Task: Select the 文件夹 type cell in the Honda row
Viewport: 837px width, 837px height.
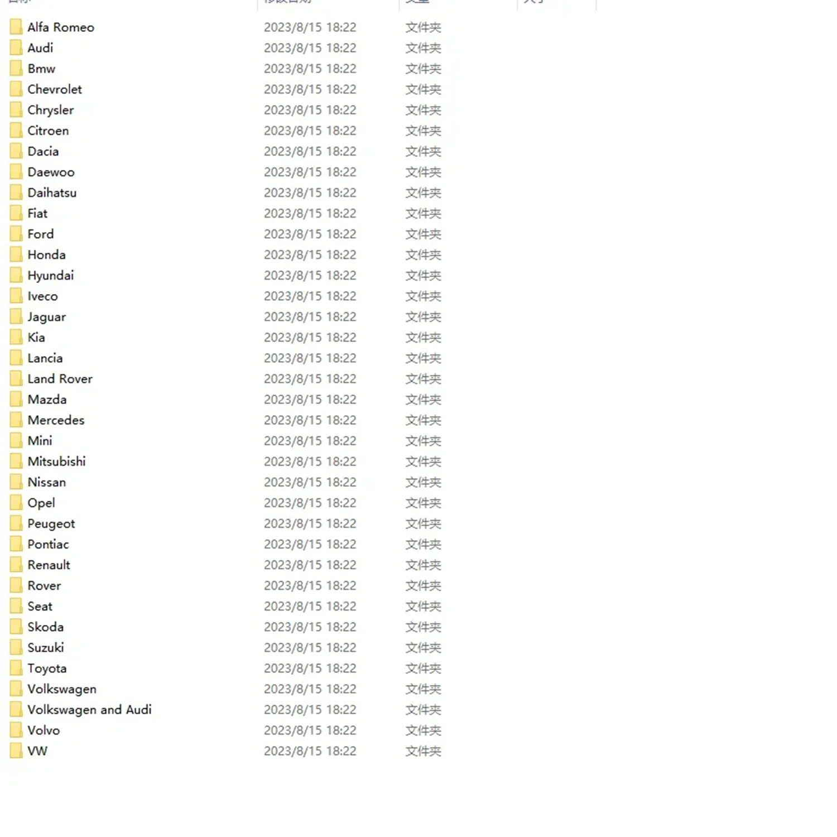Action: click(424, 254)
